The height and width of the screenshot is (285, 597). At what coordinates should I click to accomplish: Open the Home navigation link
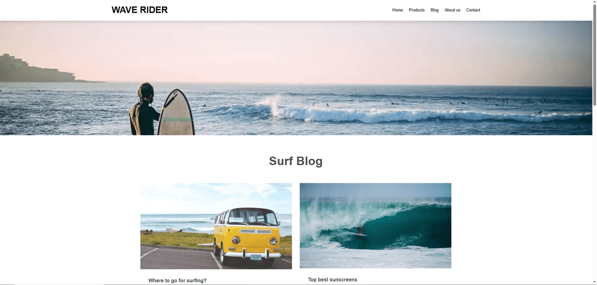click(x=397, y=10)
